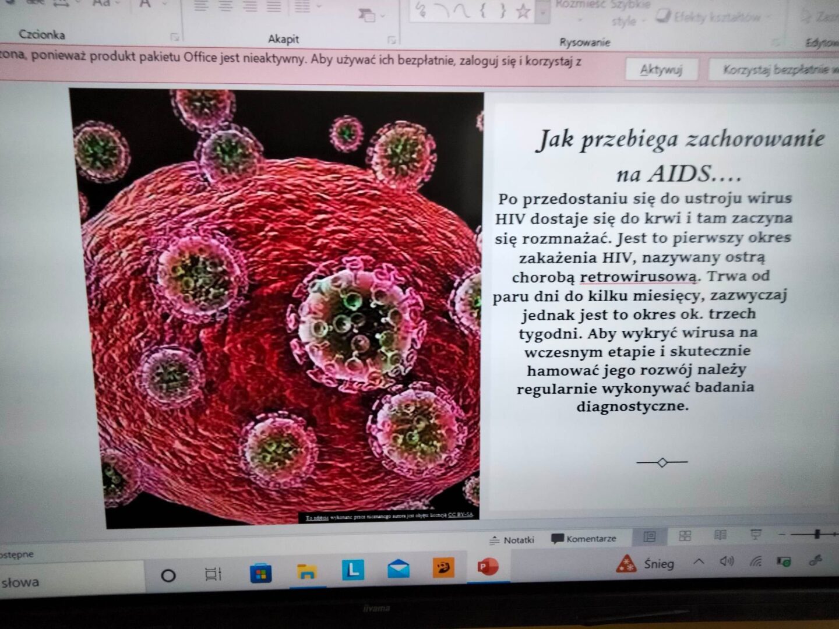Switch to Normal view
Screen dimensions: 839x629
pyautogui.click(x=650, y=536)
